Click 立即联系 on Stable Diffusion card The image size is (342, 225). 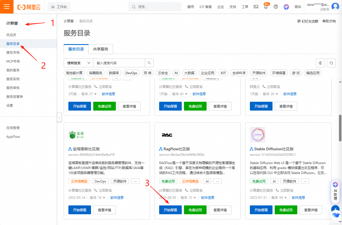click(x=285, y=190)
